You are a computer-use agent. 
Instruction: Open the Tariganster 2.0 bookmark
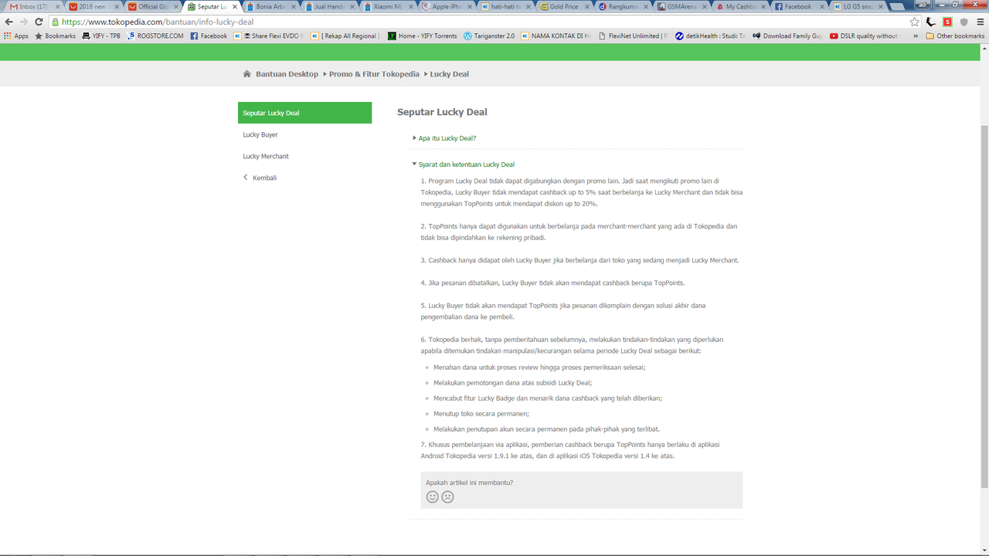point(489,36)
